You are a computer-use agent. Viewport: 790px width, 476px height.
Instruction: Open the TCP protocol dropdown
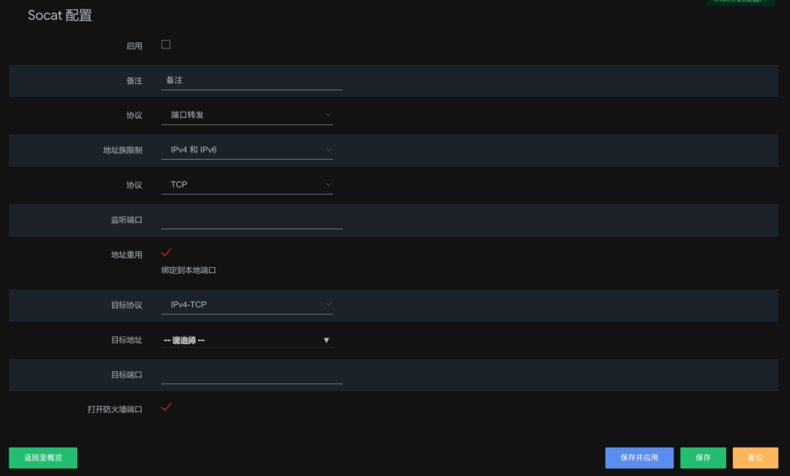pos(247,184)
